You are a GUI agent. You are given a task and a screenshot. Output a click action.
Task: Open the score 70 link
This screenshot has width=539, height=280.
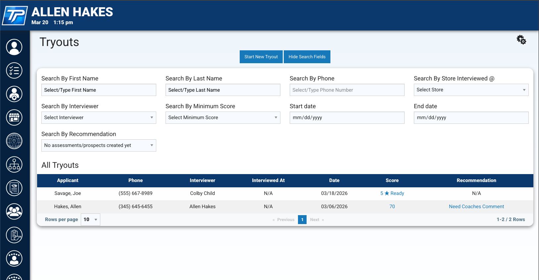coord(392,207)
